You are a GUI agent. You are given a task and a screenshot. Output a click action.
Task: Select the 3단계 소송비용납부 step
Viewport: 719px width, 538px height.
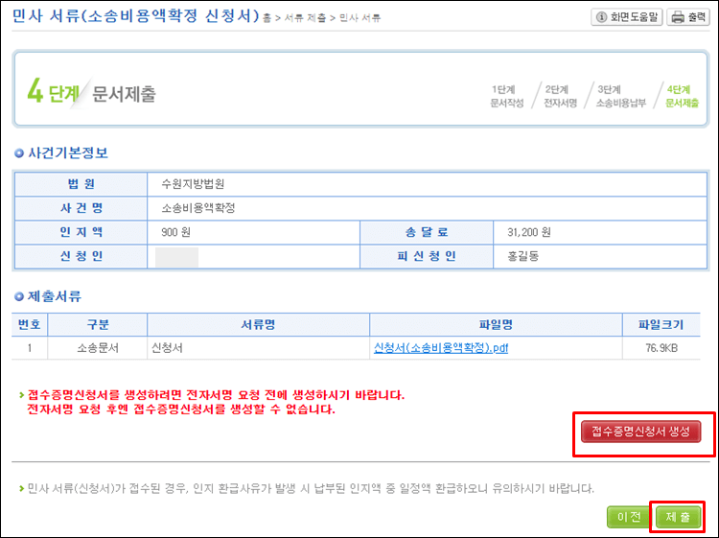coord(621,96)
